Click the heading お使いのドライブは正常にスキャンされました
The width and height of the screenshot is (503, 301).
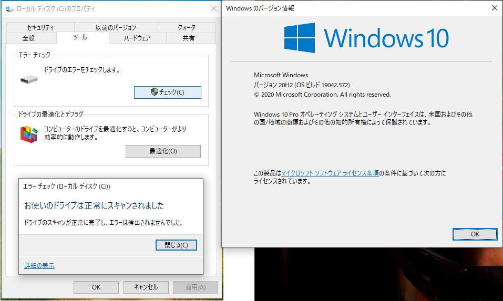(x=94, y=205)
